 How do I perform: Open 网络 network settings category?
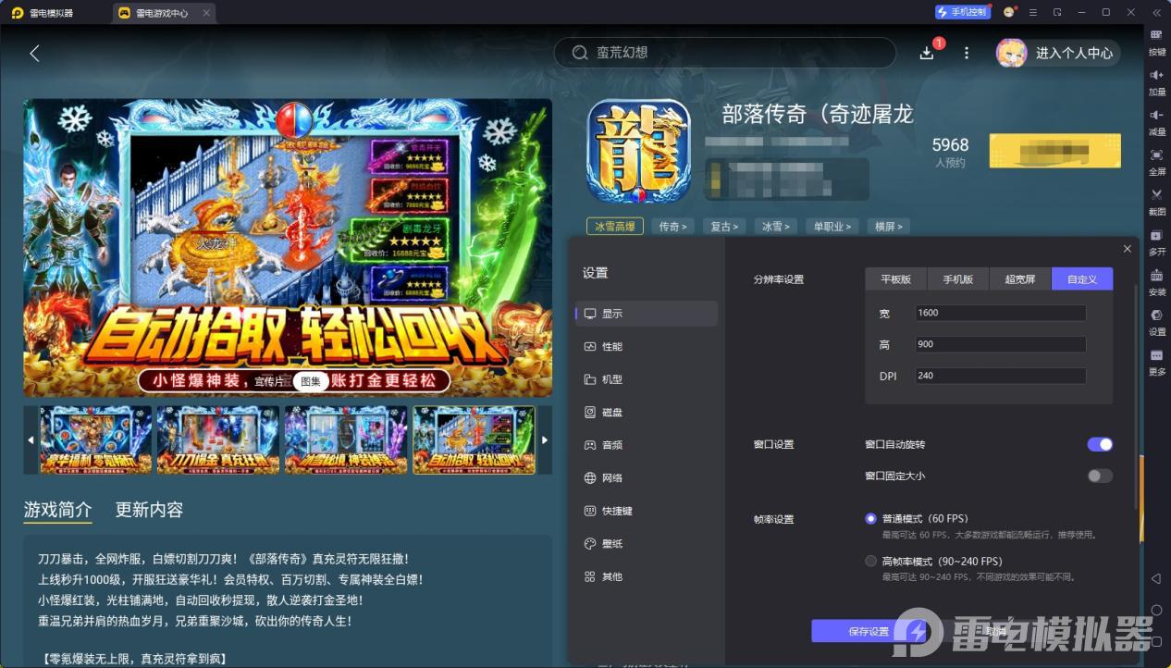pos(647,477)
